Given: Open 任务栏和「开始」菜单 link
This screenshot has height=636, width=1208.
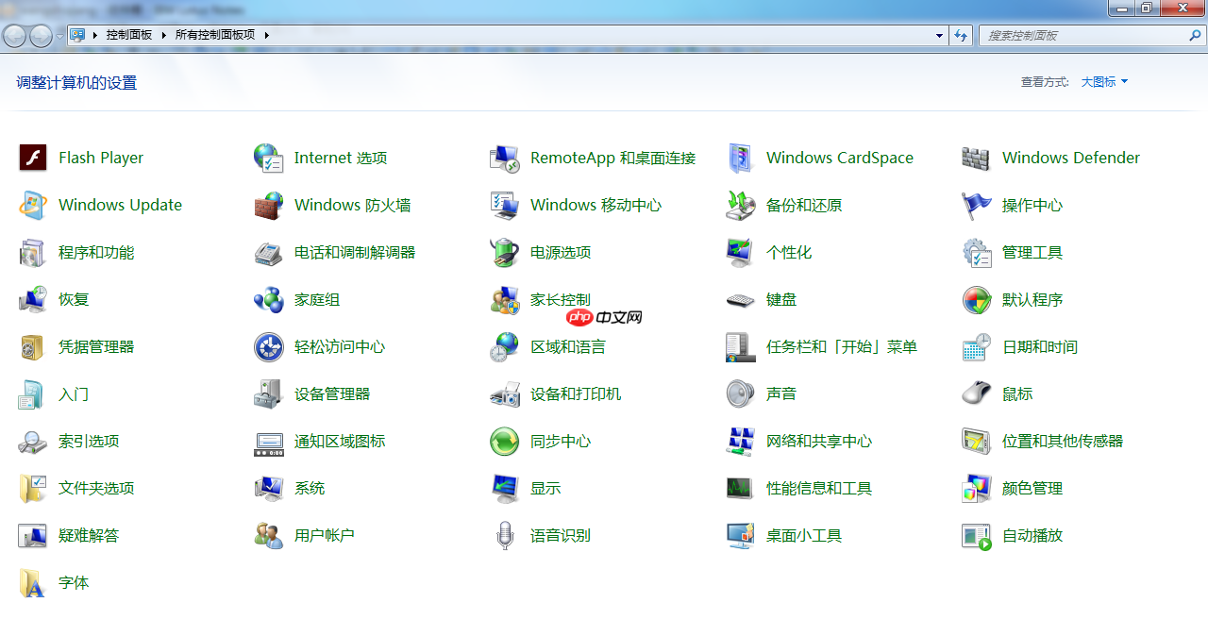Looking at the screenshot, I should pos(842,346).
